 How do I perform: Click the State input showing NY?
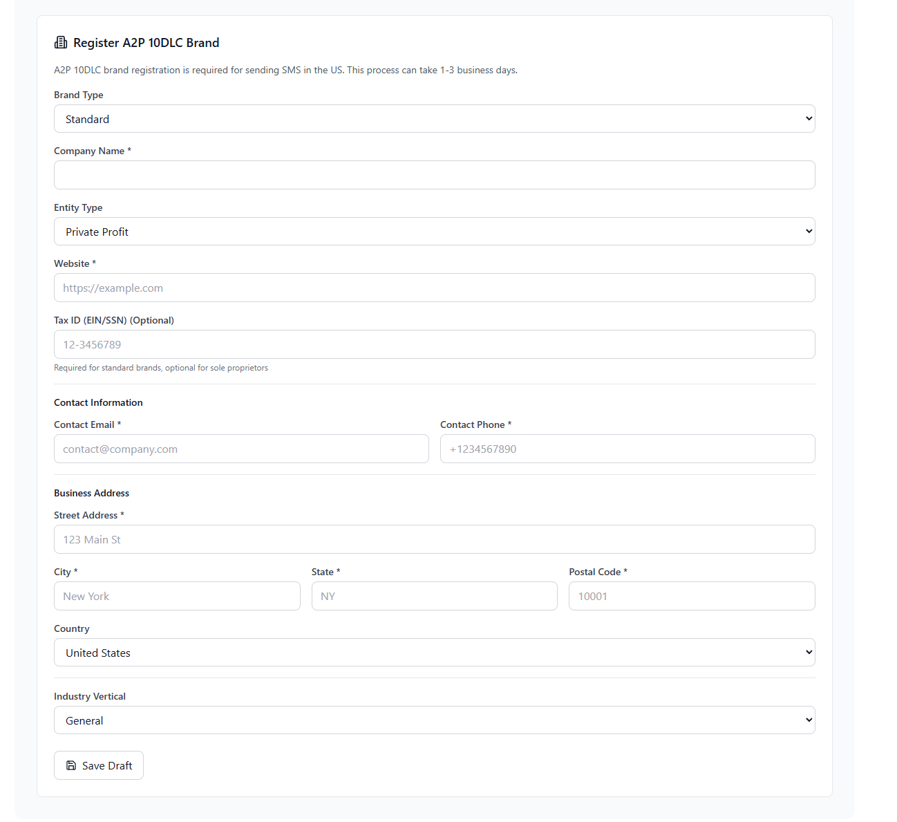(434, 596)
